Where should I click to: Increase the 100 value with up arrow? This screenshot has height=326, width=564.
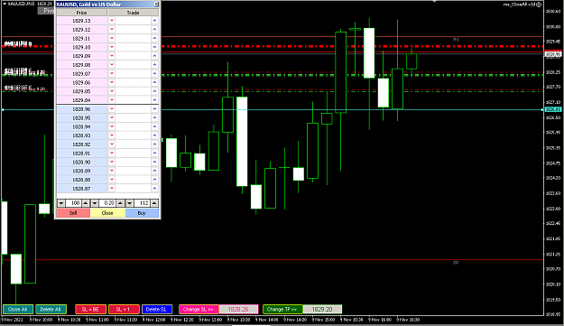click(85, 203)
